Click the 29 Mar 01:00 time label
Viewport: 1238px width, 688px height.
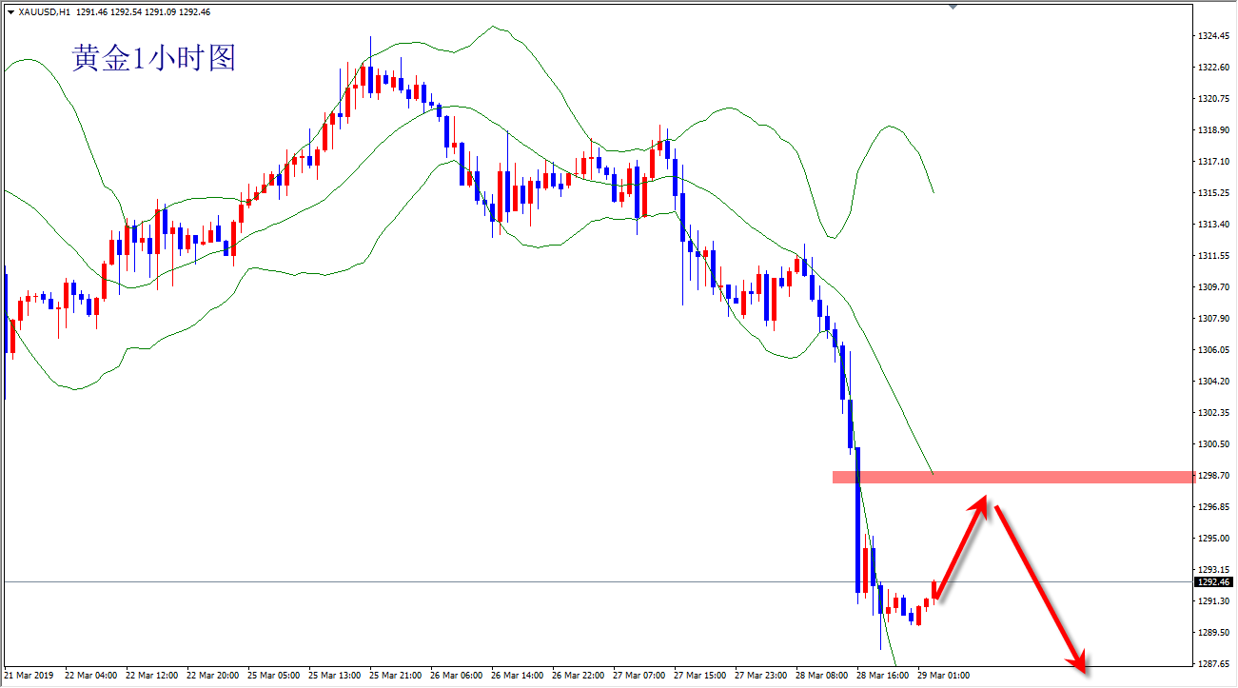943,676
